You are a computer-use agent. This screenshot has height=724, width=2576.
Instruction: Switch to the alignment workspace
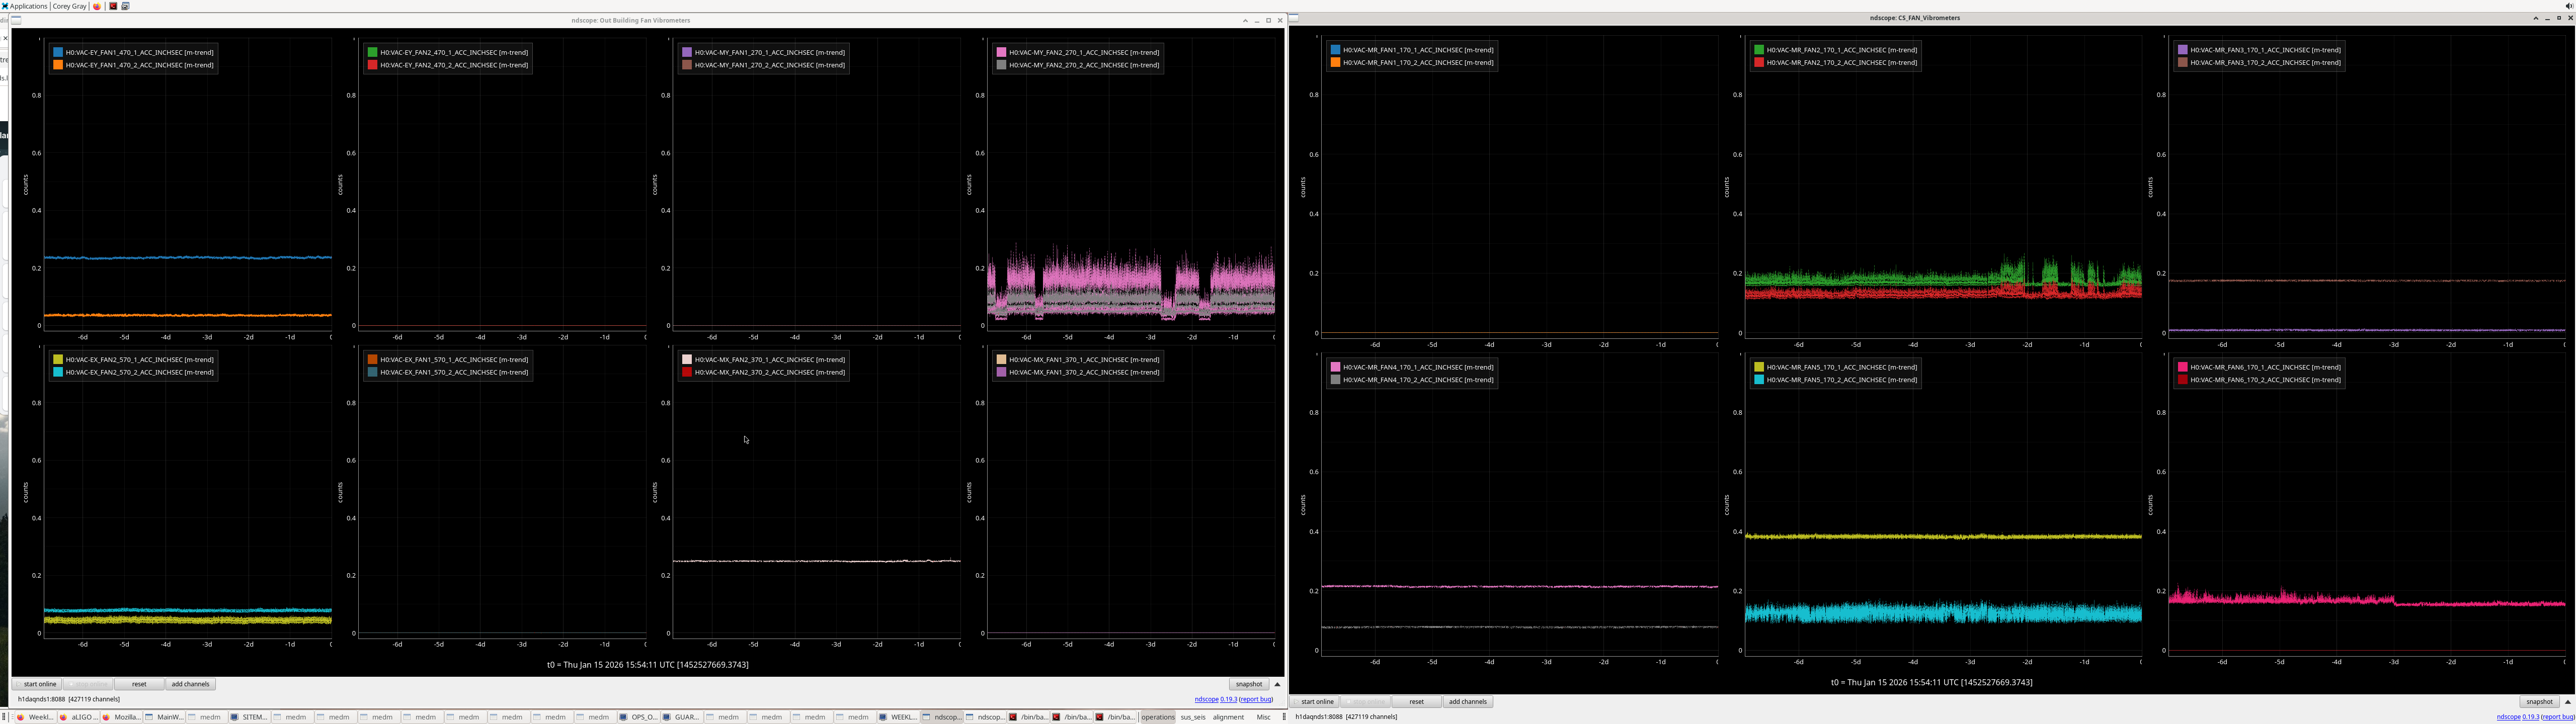click(1228, 717)
